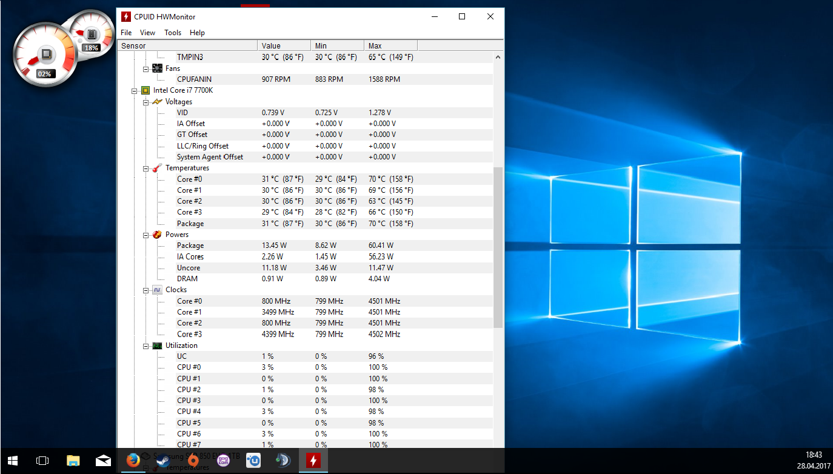Click the RAM usage gauge gadget

point(92,33)
